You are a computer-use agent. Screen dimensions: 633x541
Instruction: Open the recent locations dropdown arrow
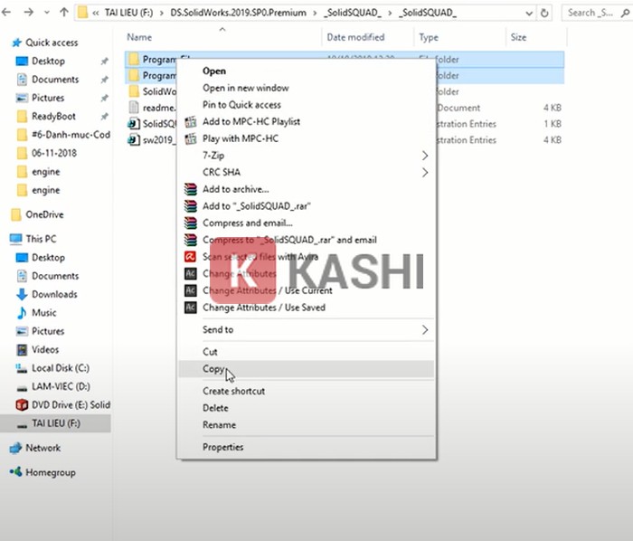tap(47, 13)
